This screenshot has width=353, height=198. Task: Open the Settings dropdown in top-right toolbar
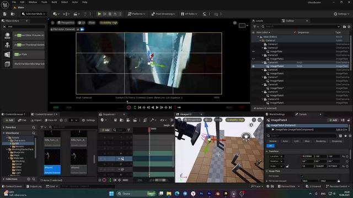click(x=341, y=14)
